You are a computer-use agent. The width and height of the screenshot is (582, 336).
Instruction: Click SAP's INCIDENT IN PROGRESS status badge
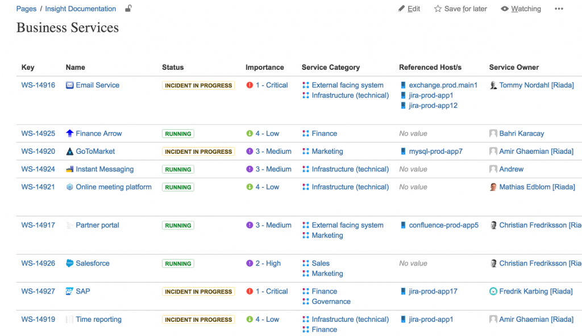198,292
